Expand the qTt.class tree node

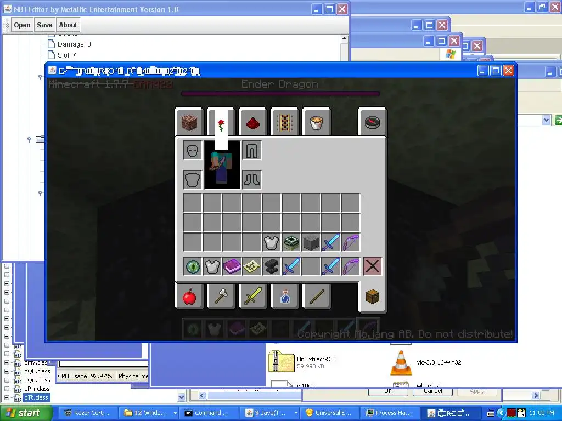coord(7,397)
